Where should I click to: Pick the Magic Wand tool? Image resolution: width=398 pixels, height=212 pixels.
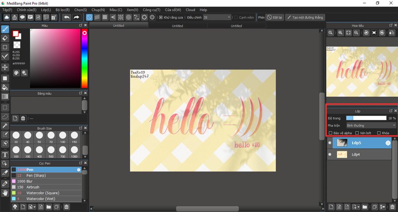pos(5,125)
